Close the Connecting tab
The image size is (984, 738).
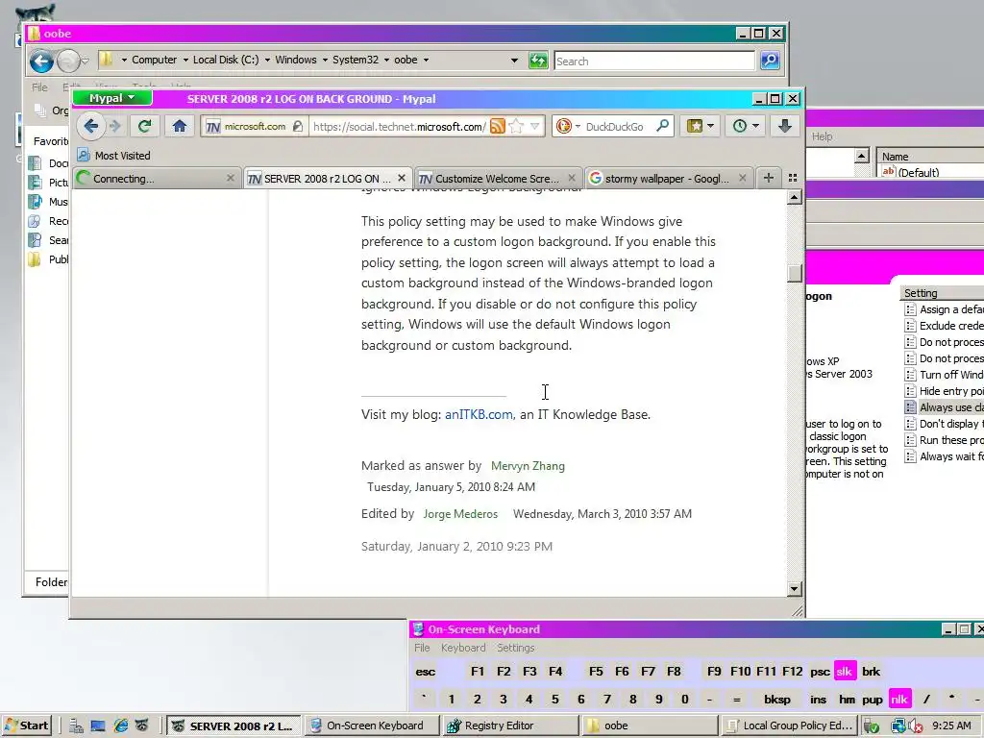[x=231, y=178]
